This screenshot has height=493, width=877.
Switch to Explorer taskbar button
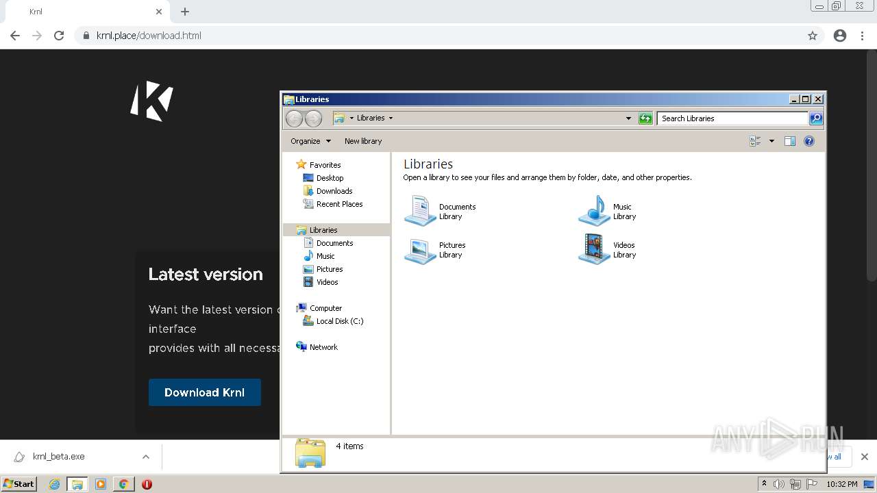click(77, 484)
